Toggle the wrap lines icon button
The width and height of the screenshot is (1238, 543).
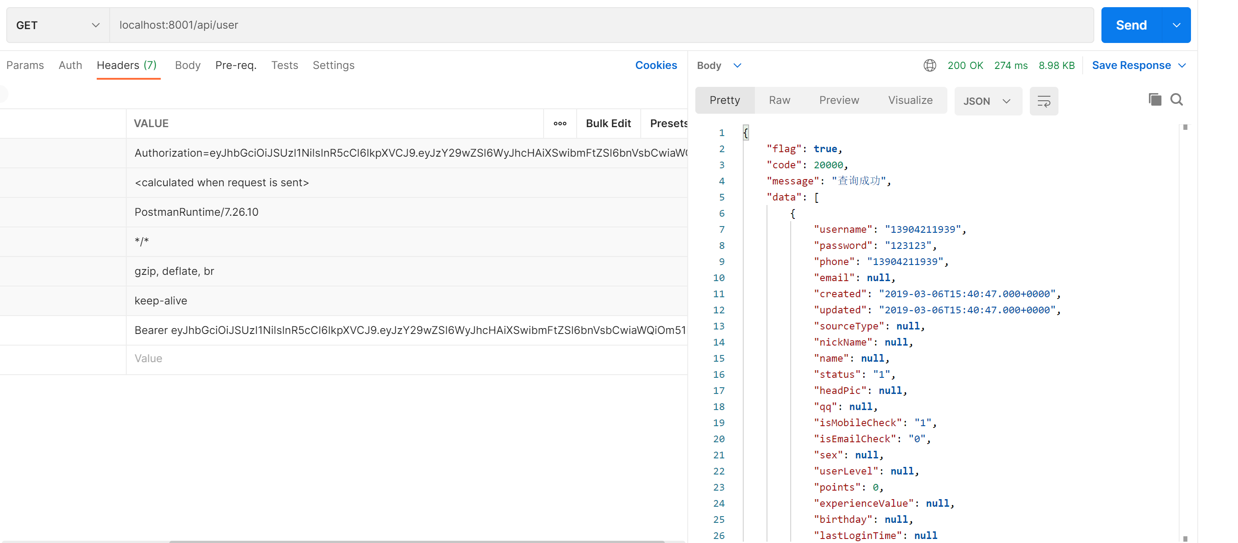(1043, 101)
